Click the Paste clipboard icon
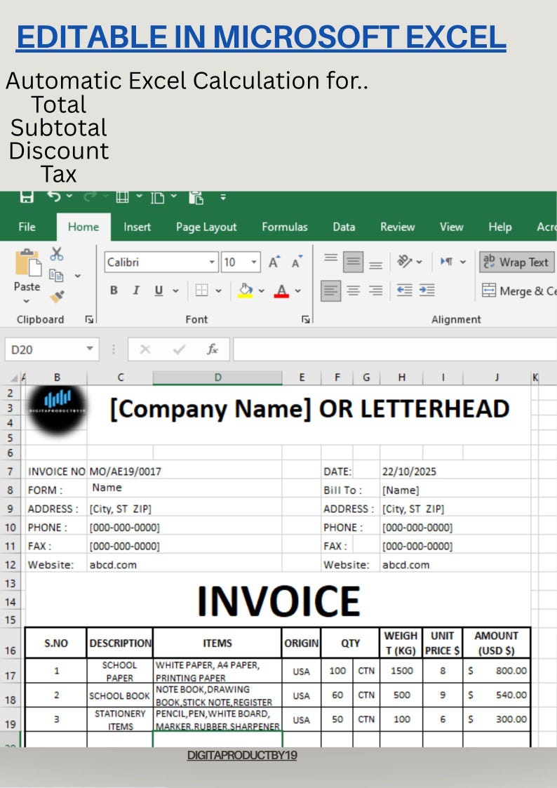Image resolution: width=557 pixels, height=788 pixels. click(27, 262)
